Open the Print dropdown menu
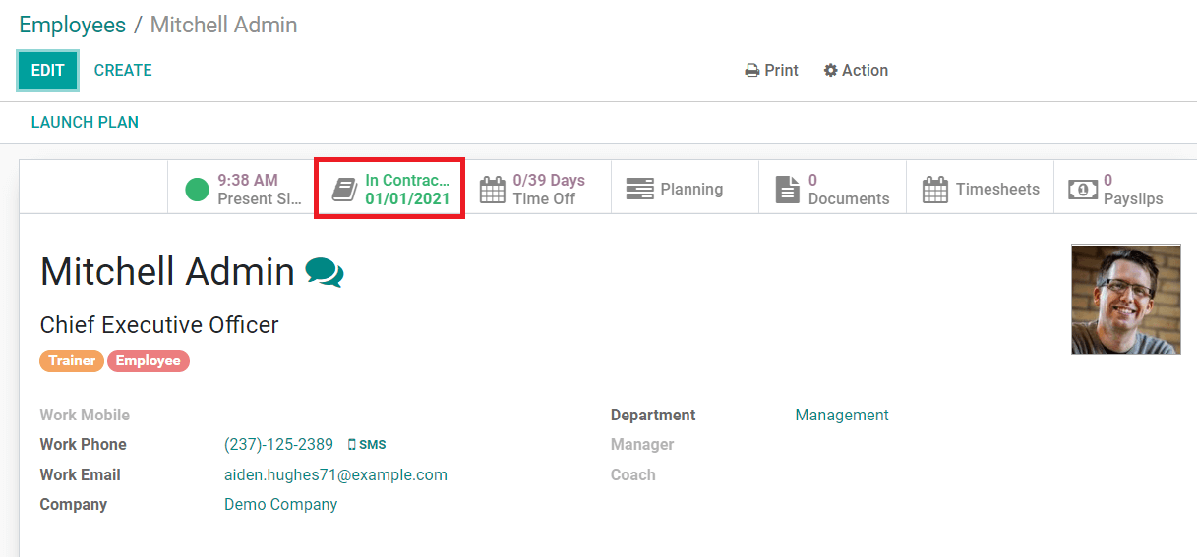Image resolution: width=1197 pixels, height=557 pixels. point(772,71)
